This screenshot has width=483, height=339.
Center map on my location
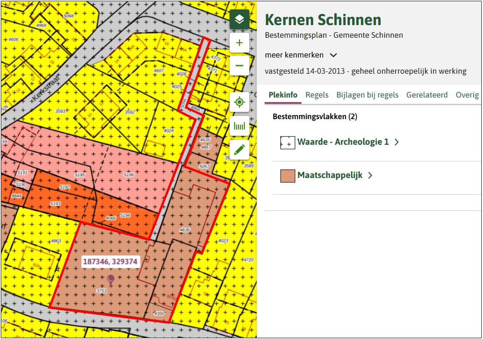[240, 102]
